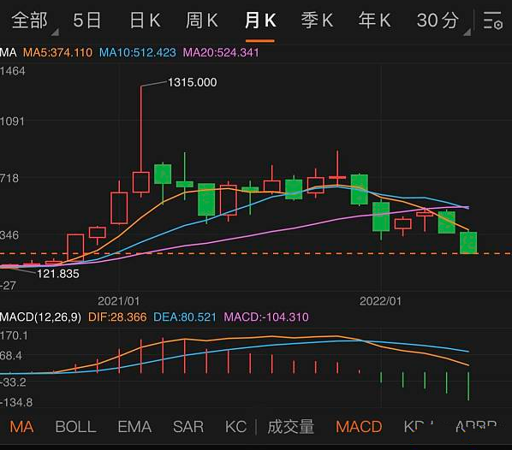
Task: Click the MACD(12,26,9) parameters label
Action: [x=40, y=317]
